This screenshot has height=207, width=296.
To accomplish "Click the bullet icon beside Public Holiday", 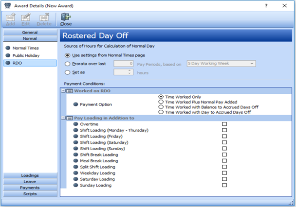I will tap(8, 55).
